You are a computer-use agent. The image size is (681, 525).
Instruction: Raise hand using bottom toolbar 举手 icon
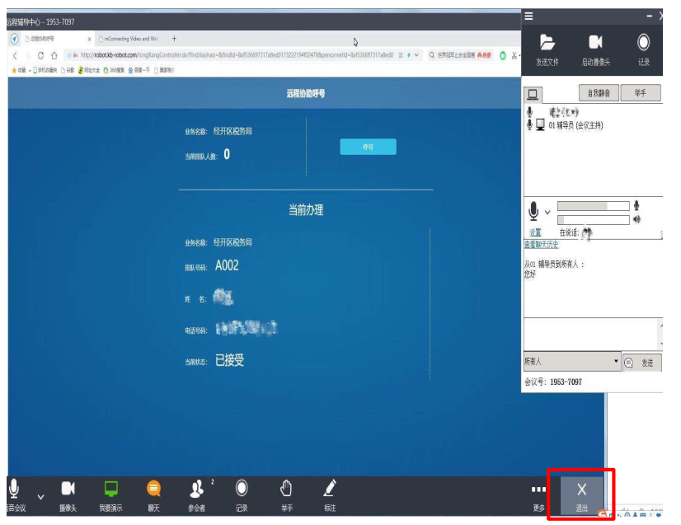(x=286, y=489)
